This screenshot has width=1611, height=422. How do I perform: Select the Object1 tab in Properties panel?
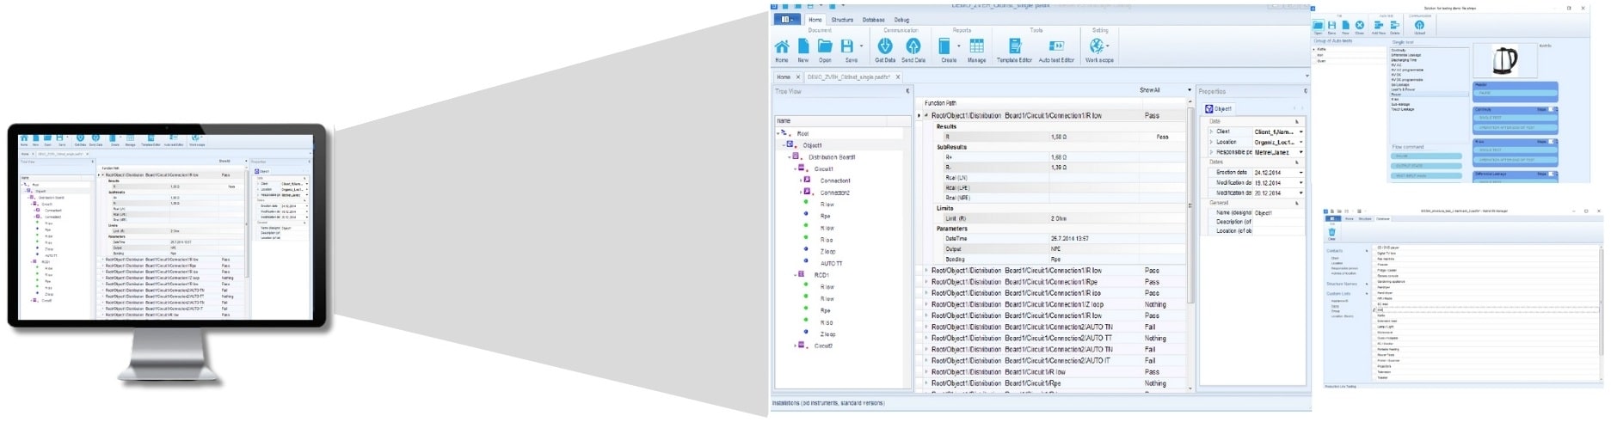[1218, 109]
